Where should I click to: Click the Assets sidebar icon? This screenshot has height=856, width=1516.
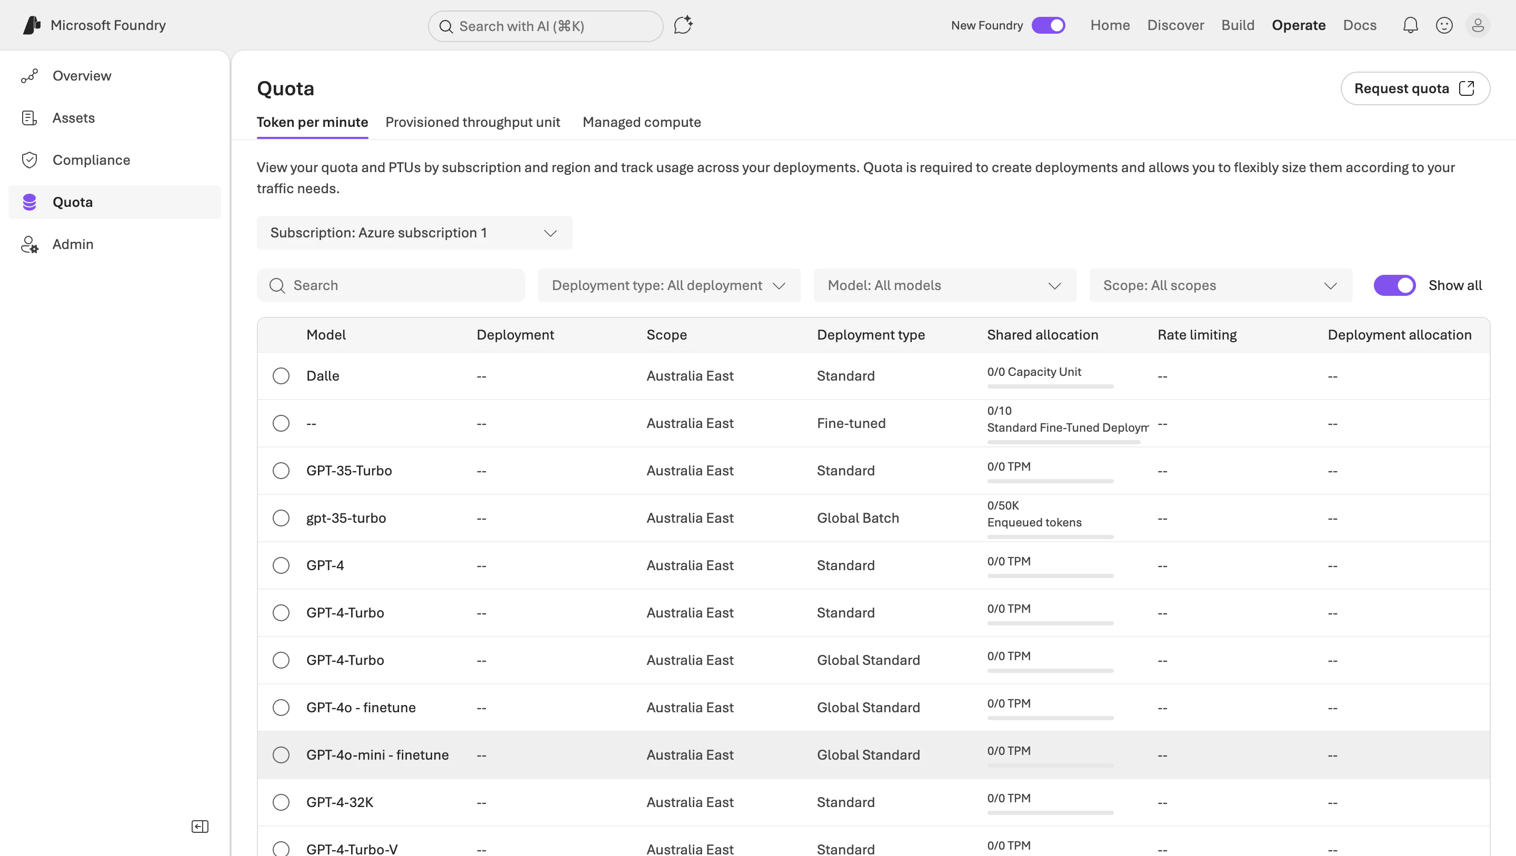[x=29, y=118]
